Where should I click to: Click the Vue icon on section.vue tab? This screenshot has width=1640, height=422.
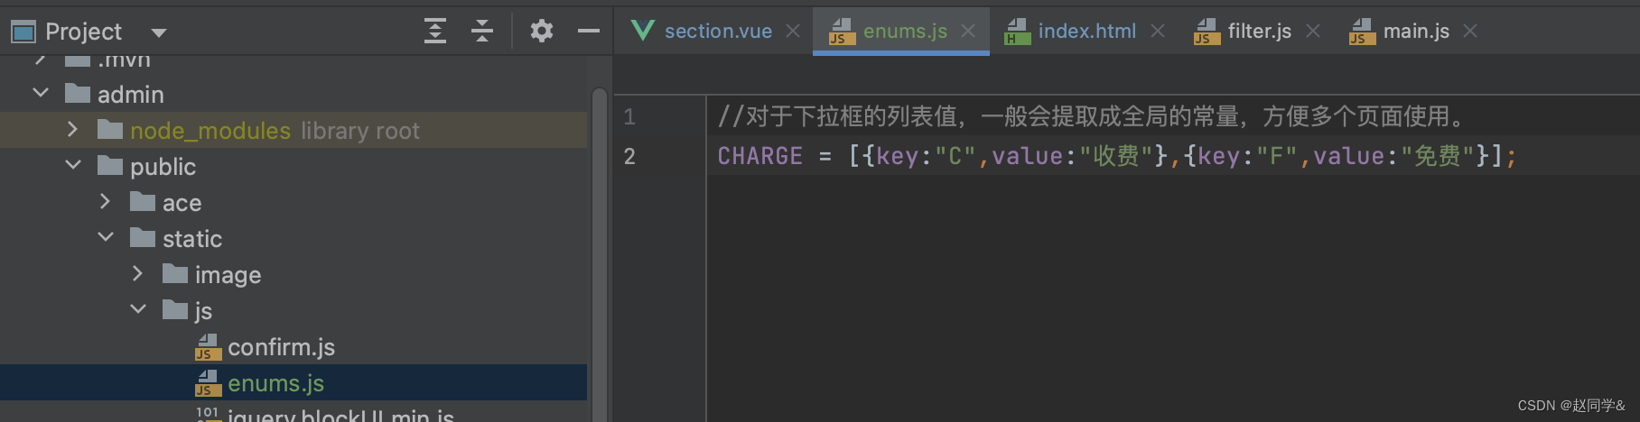coord(643,31)
